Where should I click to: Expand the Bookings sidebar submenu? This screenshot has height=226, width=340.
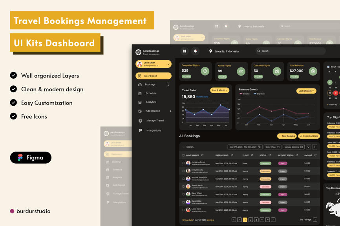[169, 85]
